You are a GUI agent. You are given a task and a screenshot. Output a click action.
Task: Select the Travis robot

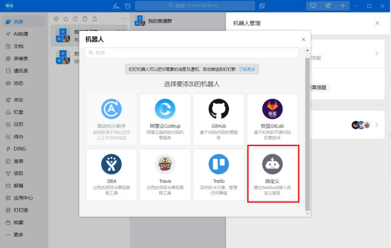165,175
